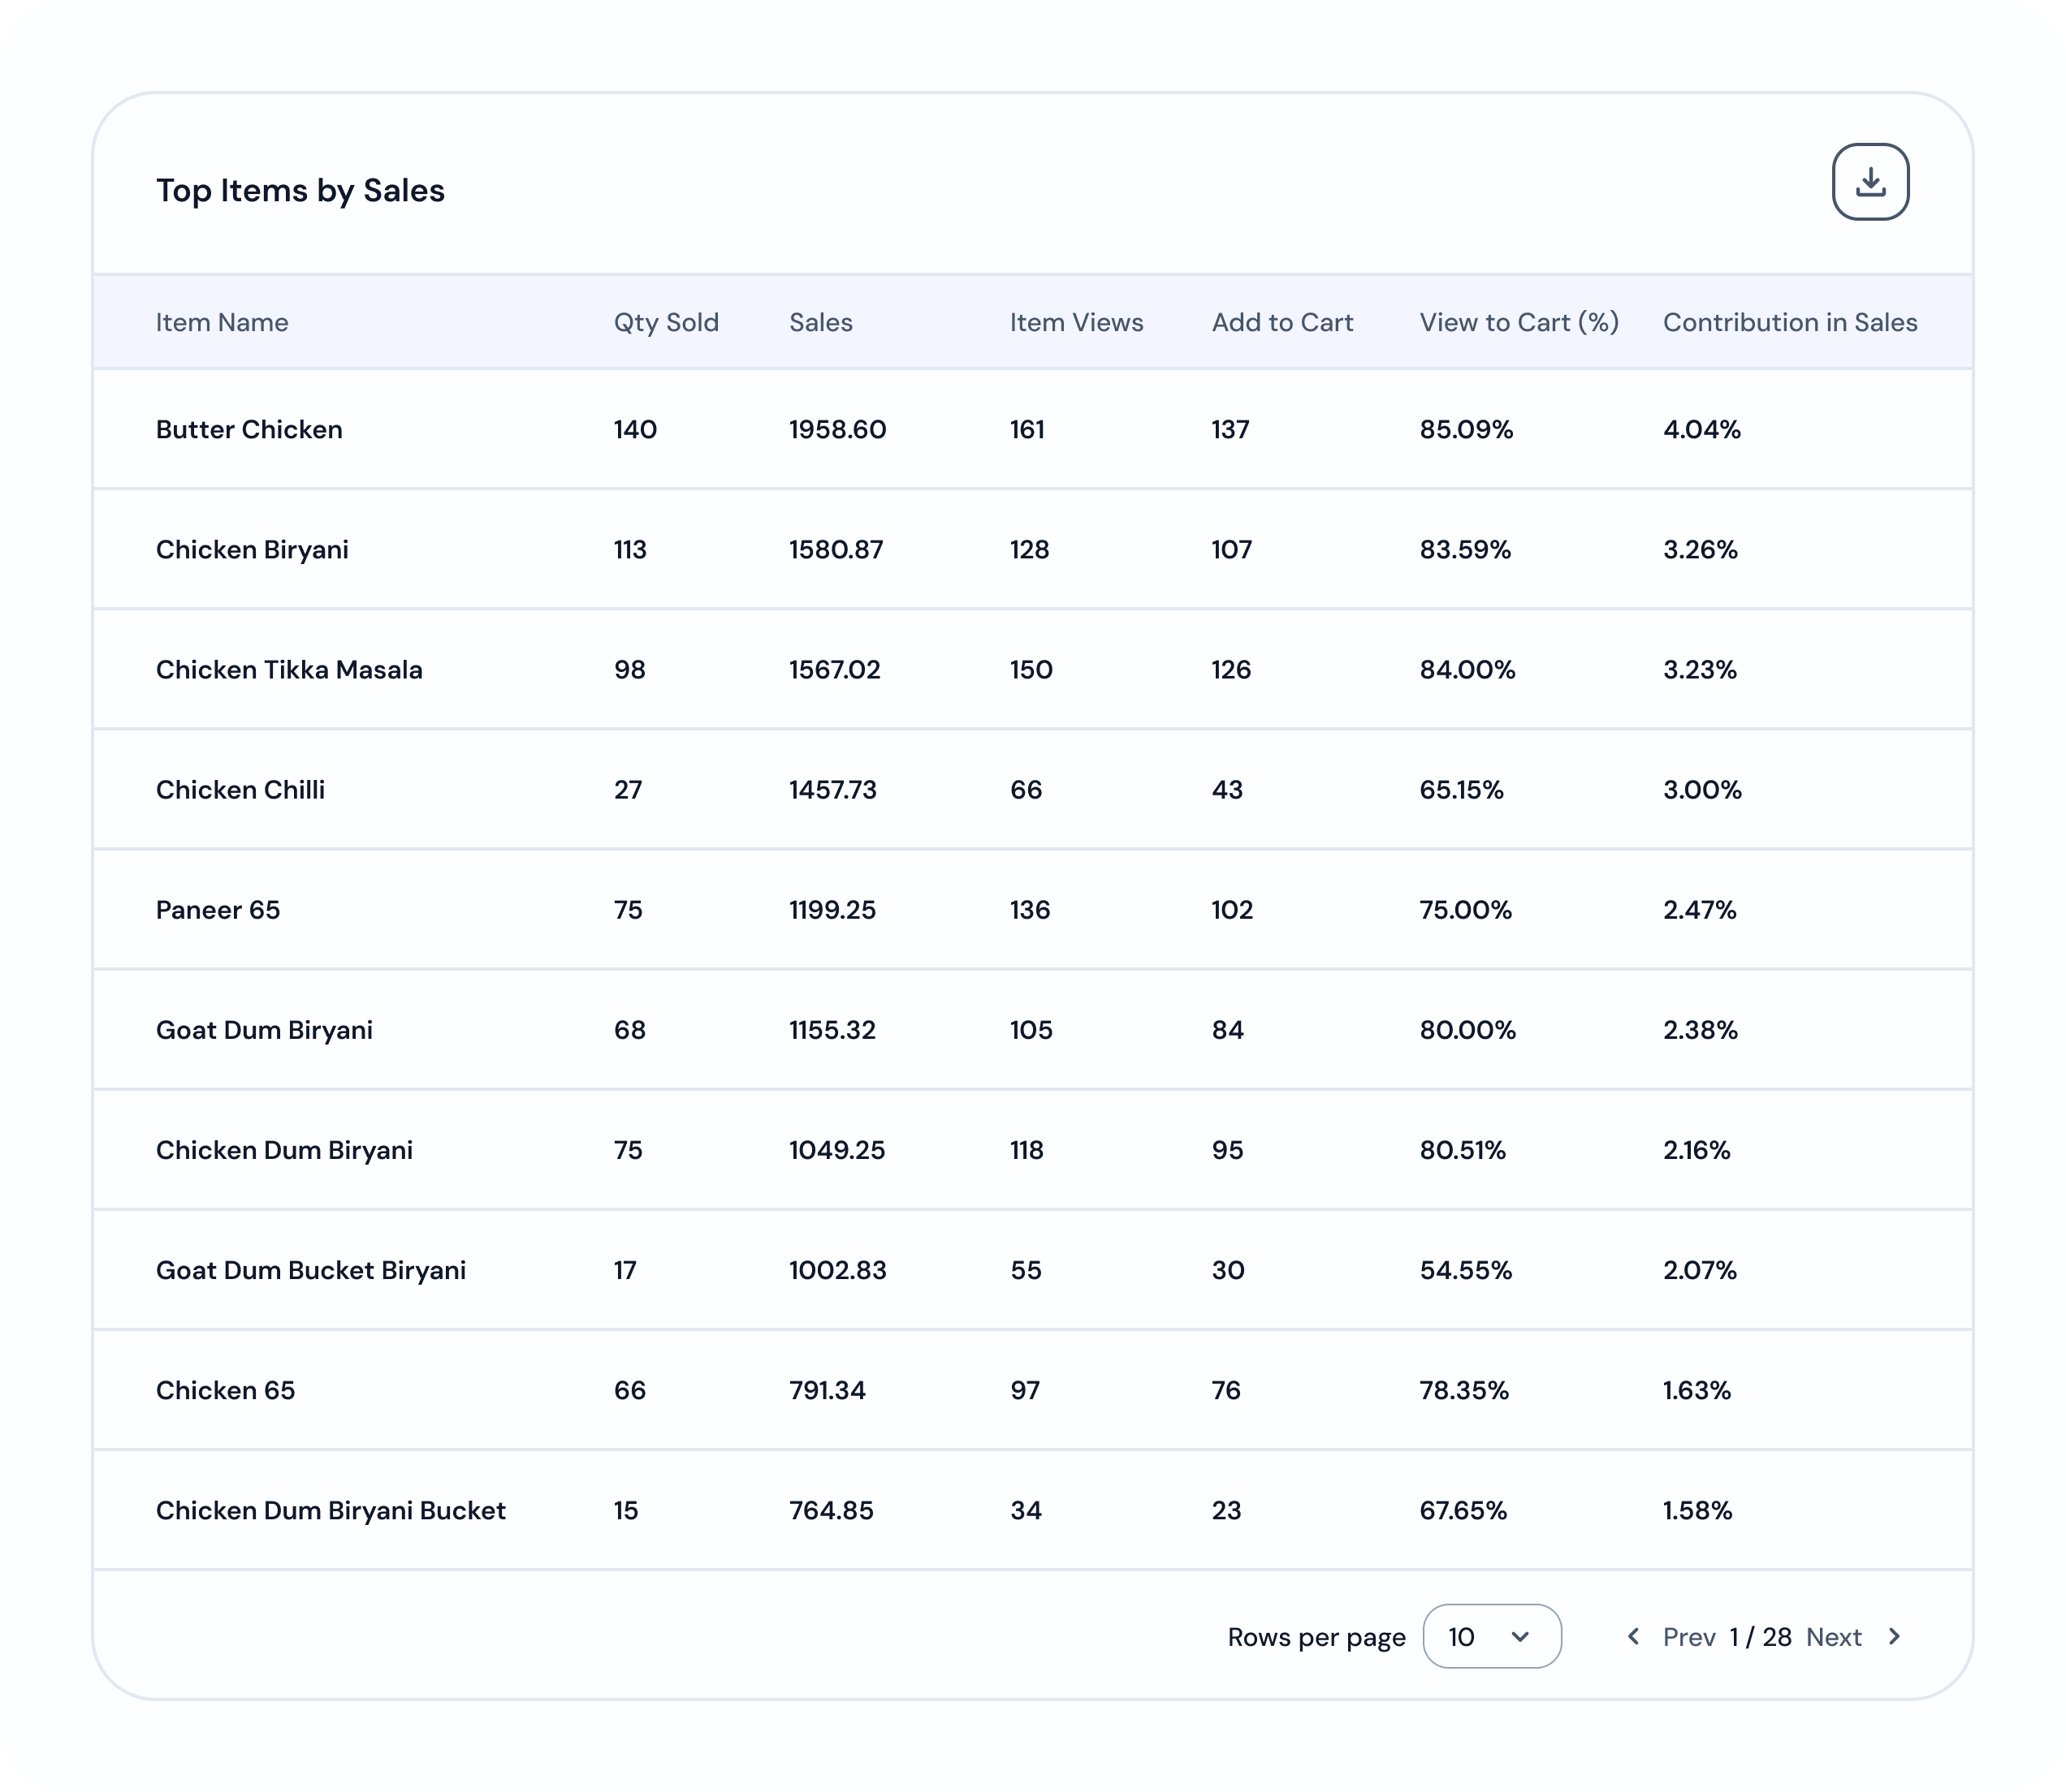The width and height of the screenshot is (2066, 1792).
Task: Click the sales value 1580.87
Action: point(836,549)
